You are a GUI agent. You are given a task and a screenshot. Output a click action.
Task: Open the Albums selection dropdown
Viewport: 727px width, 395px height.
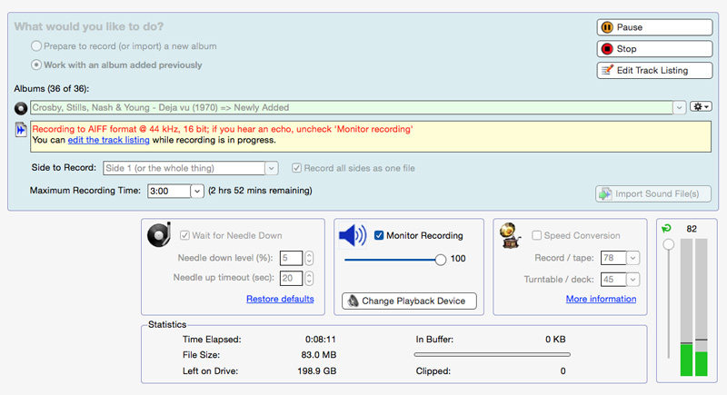point(679,107)
